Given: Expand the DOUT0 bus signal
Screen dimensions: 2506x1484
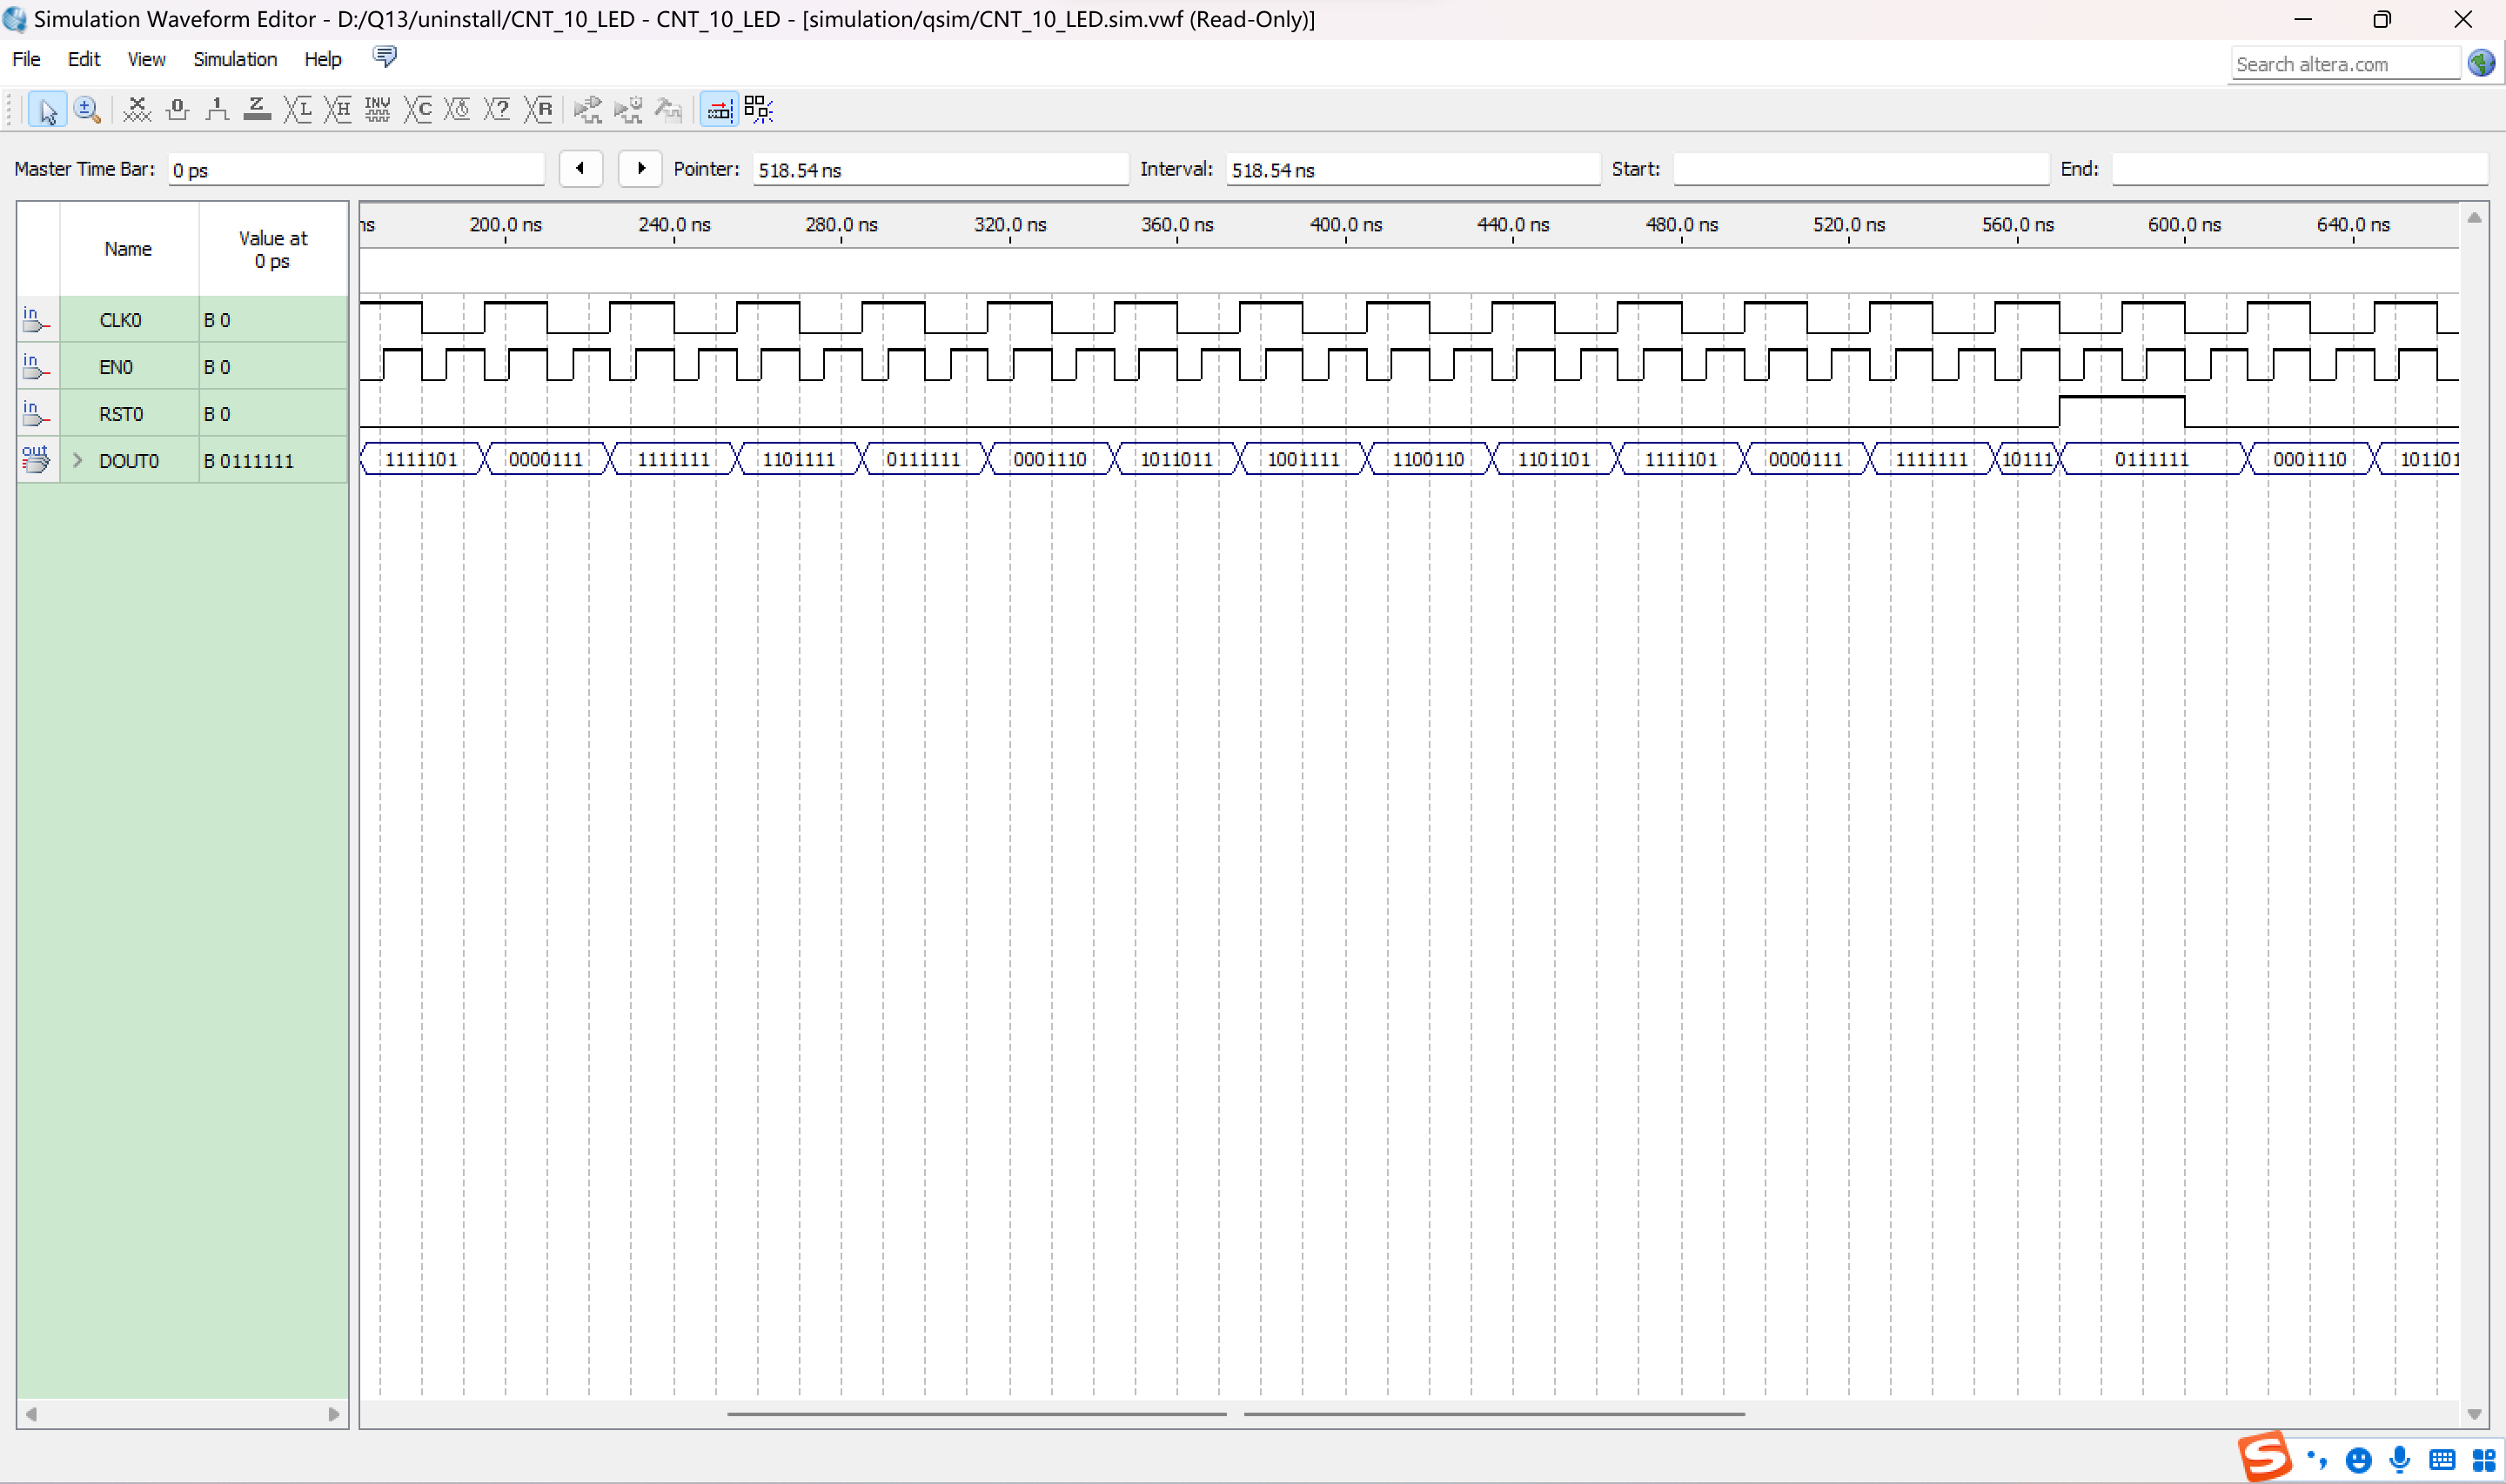Looking at the screenshot, I should (77, 461).
